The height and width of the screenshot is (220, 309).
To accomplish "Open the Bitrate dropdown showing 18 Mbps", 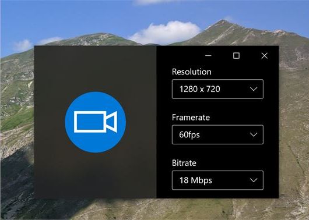I will [217, 180].
